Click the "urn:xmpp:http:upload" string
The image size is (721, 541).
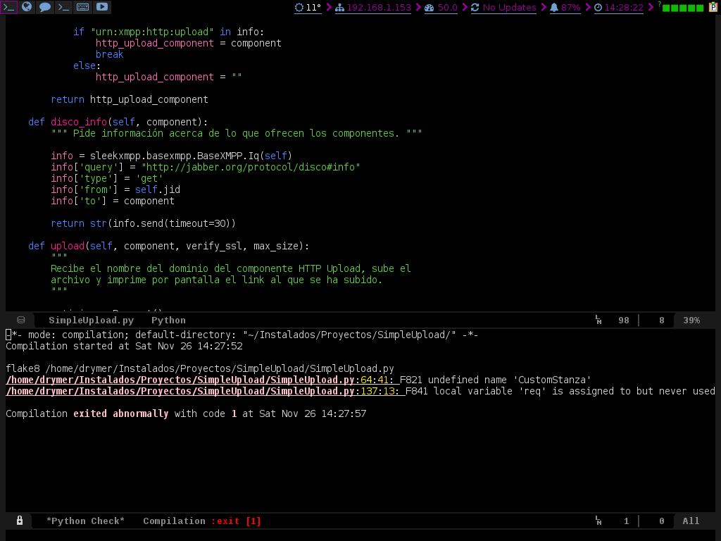(152, 32)
